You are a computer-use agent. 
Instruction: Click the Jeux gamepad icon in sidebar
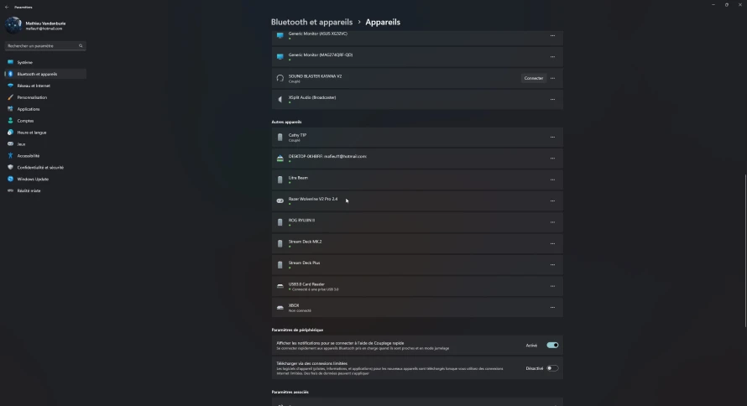[x=10, y=143]
